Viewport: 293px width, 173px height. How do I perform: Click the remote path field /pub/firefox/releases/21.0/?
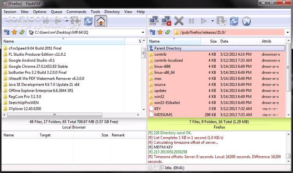[x=232, y=32]
